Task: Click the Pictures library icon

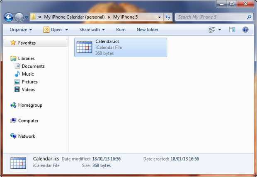Action: 17,82
